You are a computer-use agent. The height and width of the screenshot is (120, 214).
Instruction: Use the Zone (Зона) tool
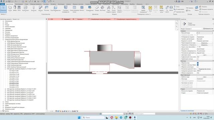pos(150,9)
